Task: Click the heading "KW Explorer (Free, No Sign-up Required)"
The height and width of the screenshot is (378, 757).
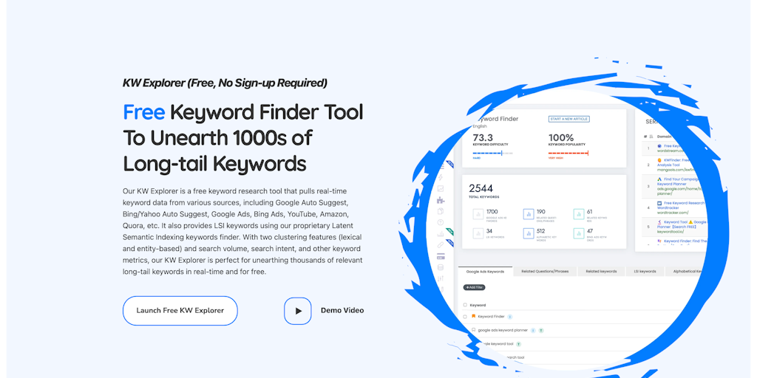Action: pyautogui.click(x=225, y=83)
